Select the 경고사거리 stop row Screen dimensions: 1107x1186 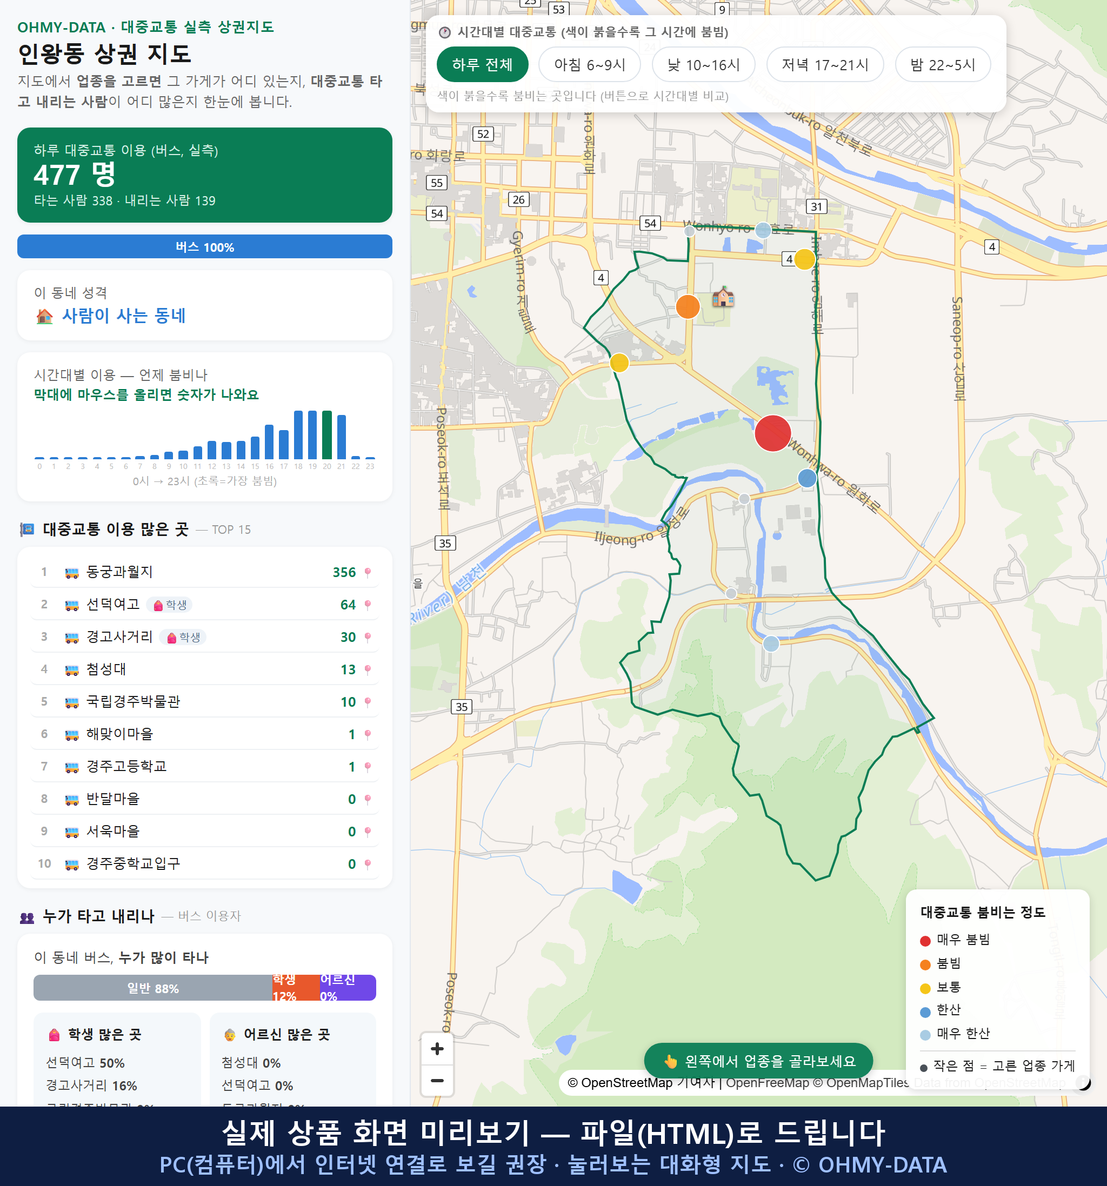[205, 636]
